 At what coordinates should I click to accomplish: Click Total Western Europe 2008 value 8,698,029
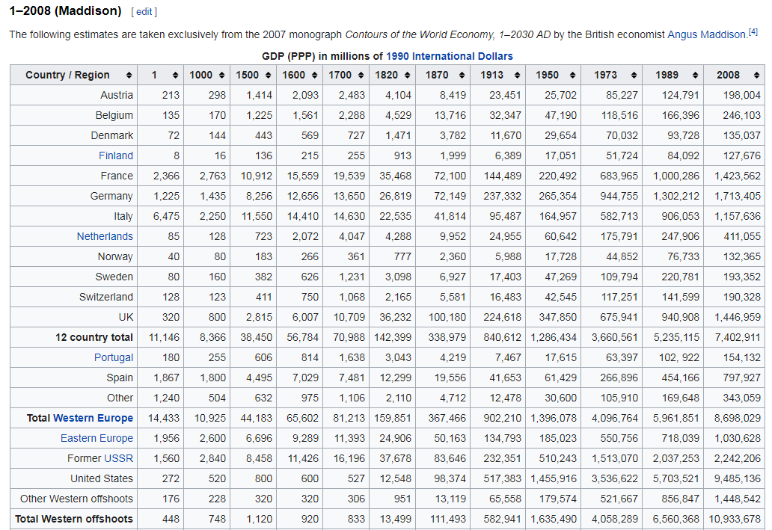tap(738, 418)
